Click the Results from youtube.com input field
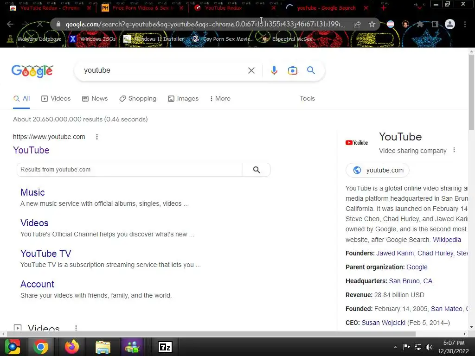The width and height of the screenshot is (475, 356). coord(130,170)
